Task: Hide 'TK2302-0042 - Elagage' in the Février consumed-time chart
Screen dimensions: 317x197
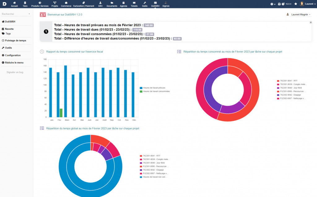Action: pyautogui.click(x=290, y=95)
